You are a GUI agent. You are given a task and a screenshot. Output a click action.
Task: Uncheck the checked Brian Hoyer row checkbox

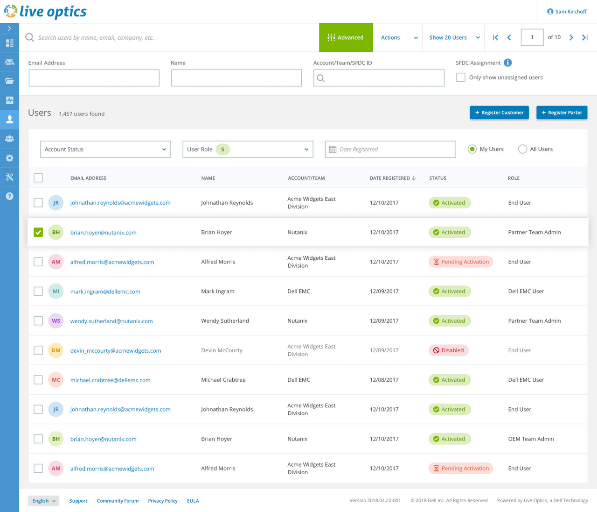(38, 232)
